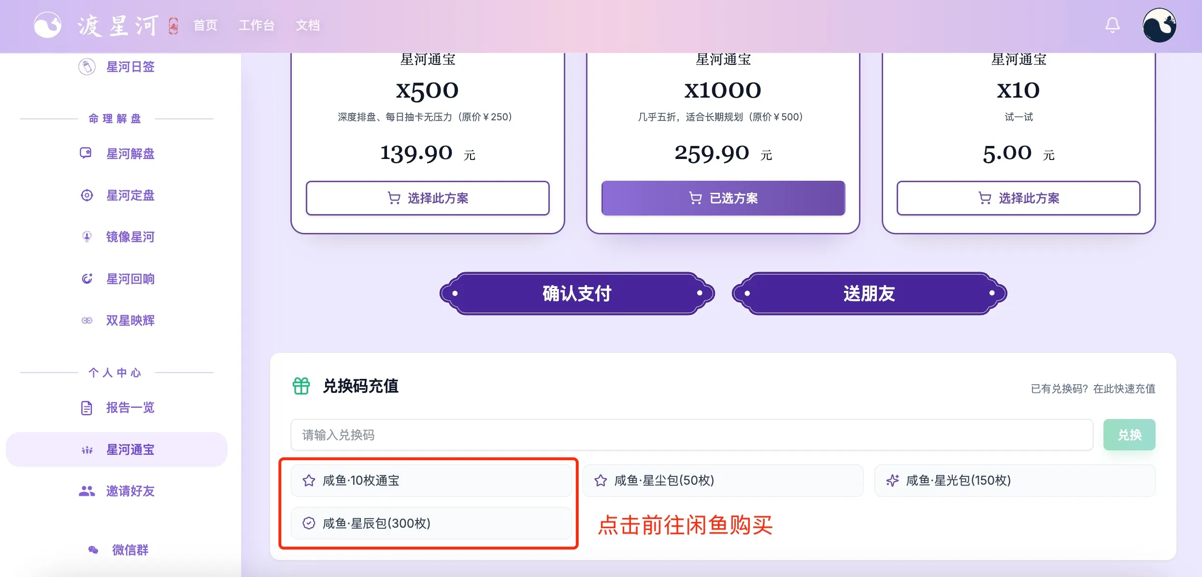
Task: Click the gift icon beside 兑换码充值
Action: pyautogui.click(x=301, y=386)
